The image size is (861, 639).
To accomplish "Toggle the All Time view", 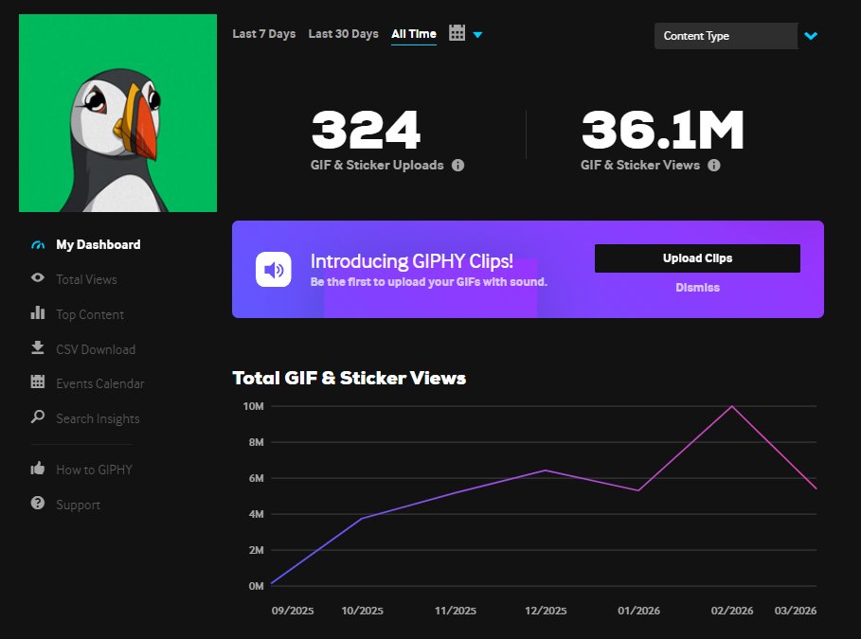I will [x=413, y=32].
